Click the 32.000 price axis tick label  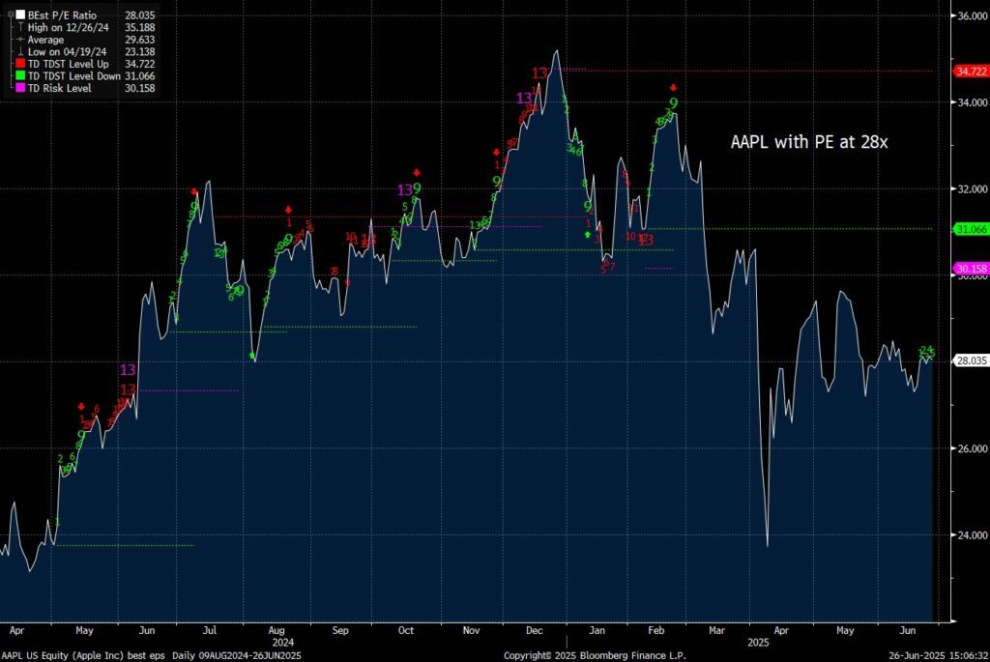973,188
